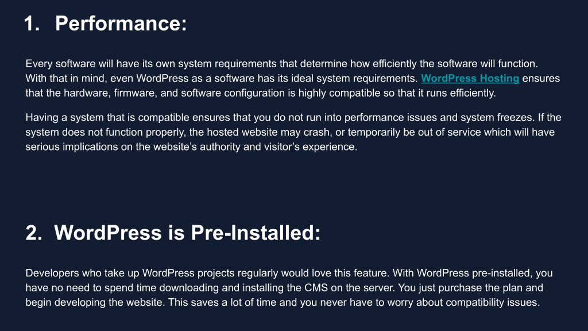Open the WordPress Hosting hyperlink
Viewport: 588px width, 331px height.
470,78
